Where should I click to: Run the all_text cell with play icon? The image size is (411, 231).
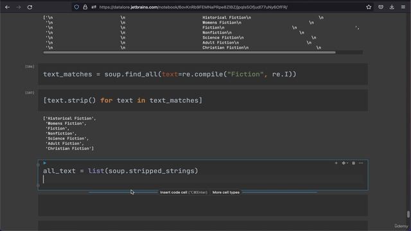(x=45, y=163)
